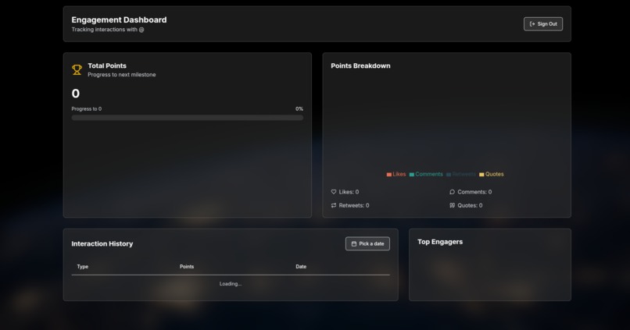Click the Date column header
This screenshot has width=630, height=330.
[x=301, y=267]
